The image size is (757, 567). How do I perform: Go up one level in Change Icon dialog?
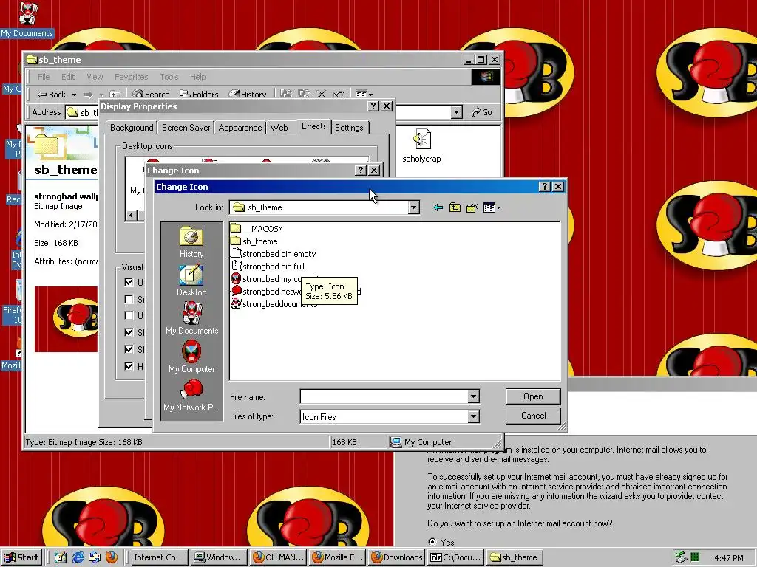click(455, 207)
